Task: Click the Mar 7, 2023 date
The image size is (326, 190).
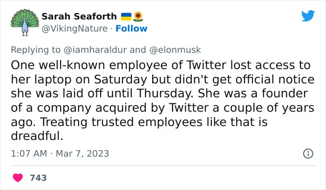Action: click(x=82, y=153)
